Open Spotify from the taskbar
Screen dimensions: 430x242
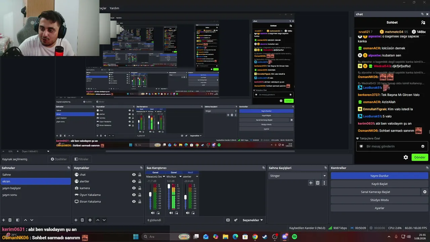click(x=294, y=237)
